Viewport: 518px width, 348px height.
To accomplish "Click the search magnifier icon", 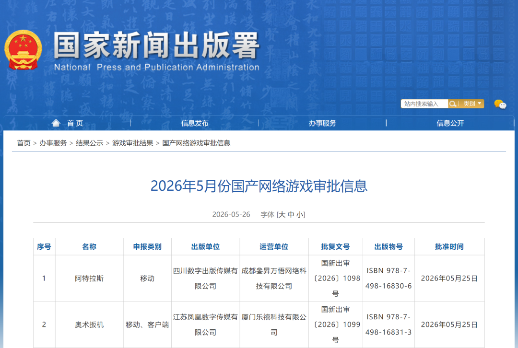I will click(453, 104).
